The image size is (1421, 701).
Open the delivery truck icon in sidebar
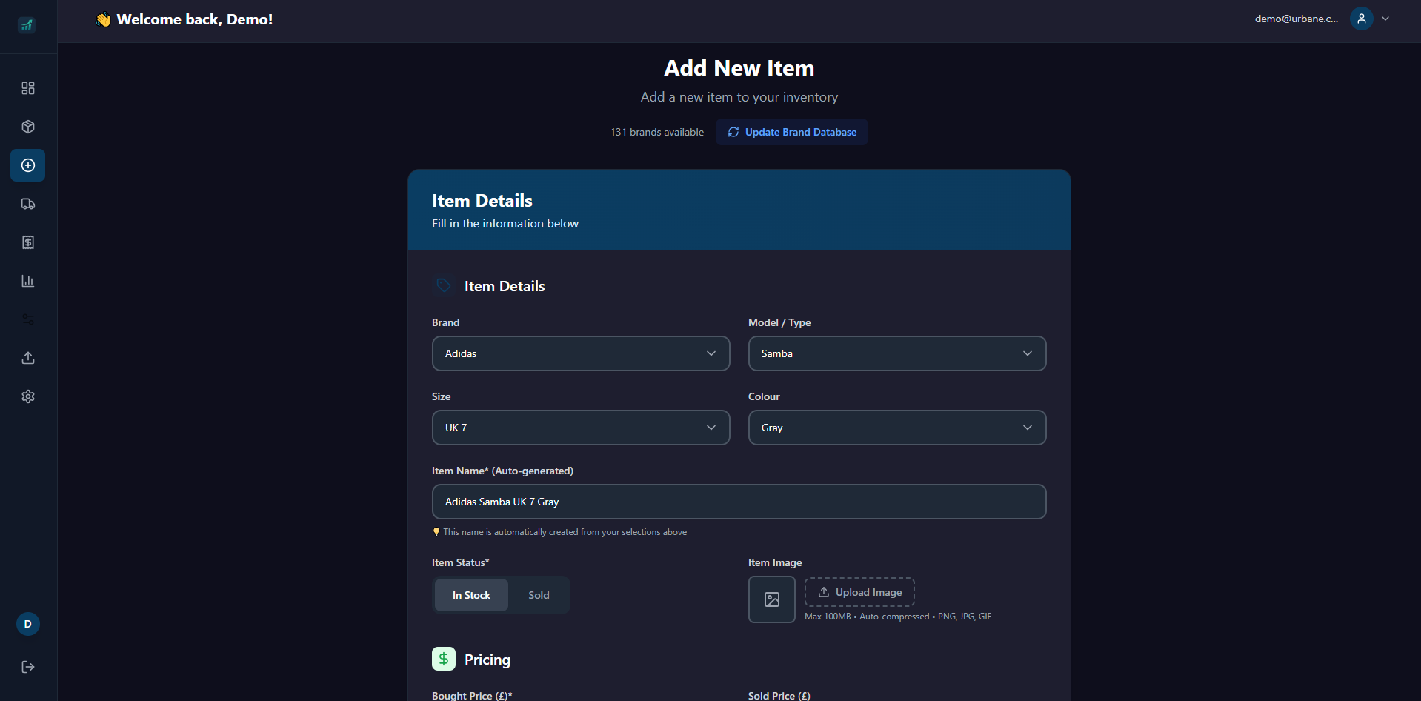(x=28, y=204)
